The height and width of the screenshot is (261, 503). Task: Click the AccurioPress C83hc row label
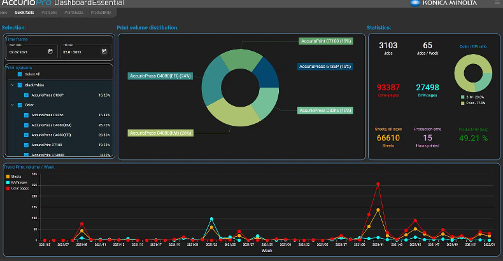(47, 115)
